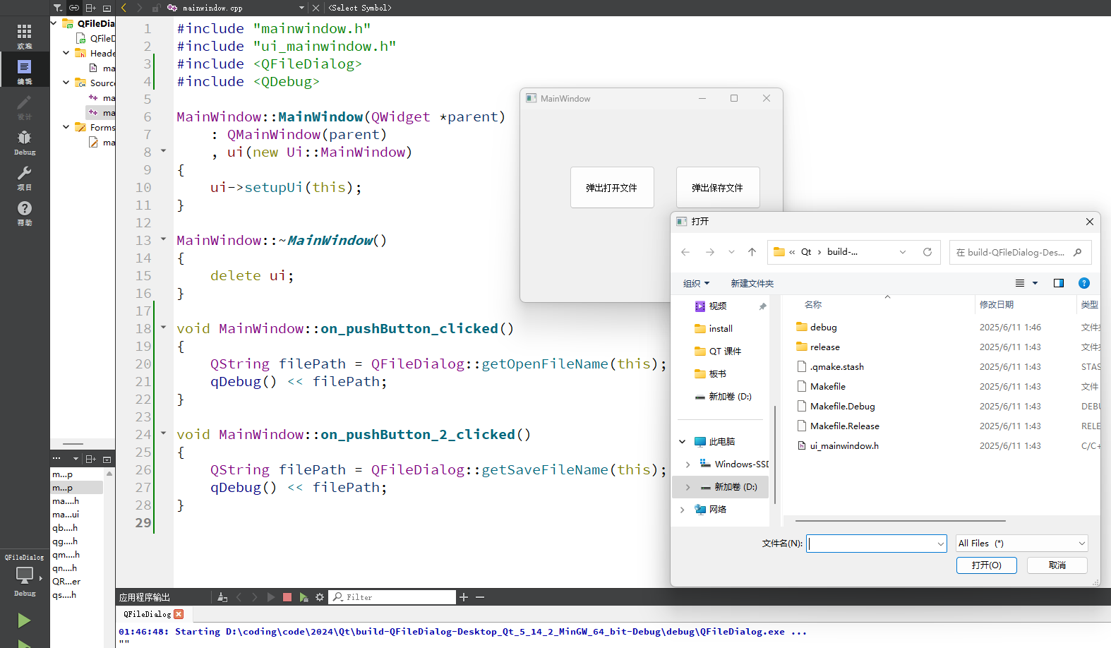Clear application output with broom icon

point(222,597)
